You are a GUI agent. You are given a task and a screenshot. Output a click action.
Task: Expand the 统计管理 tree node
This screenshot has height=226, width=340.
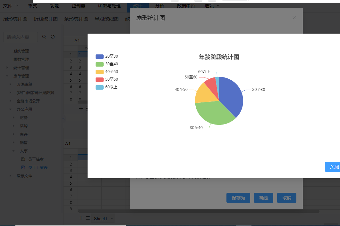[x=7, y=68]
